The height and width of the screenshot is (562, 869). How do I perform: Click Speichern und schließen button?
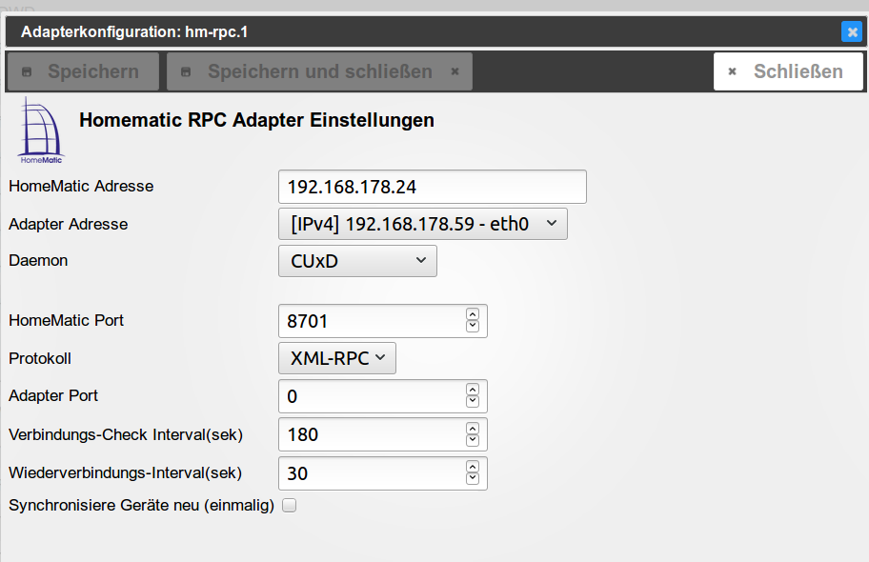tap(319, 71)
